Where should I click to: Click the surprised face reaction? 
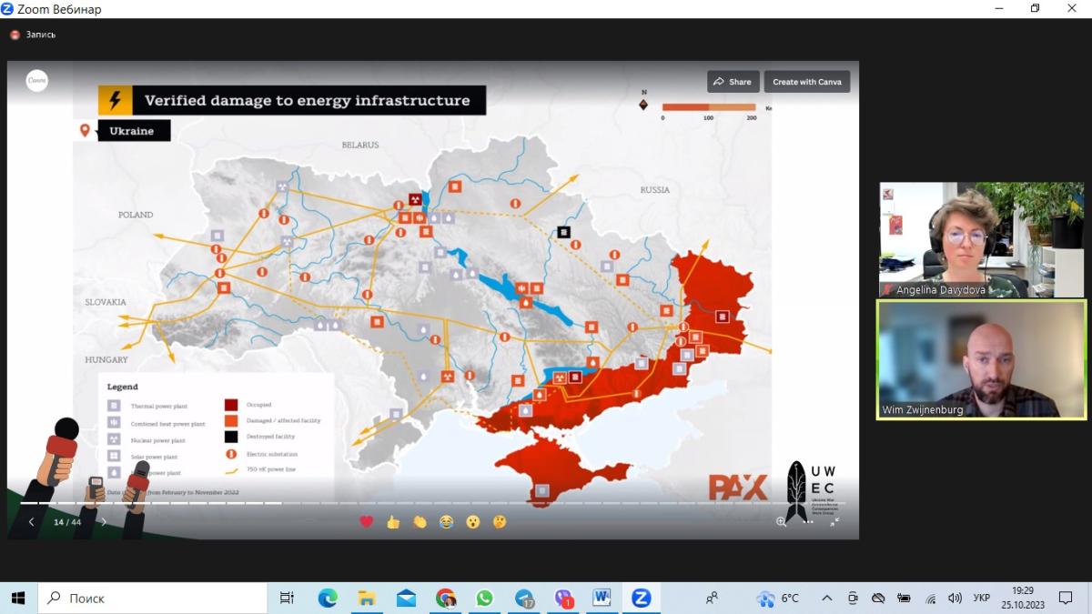tap(472, 522)
